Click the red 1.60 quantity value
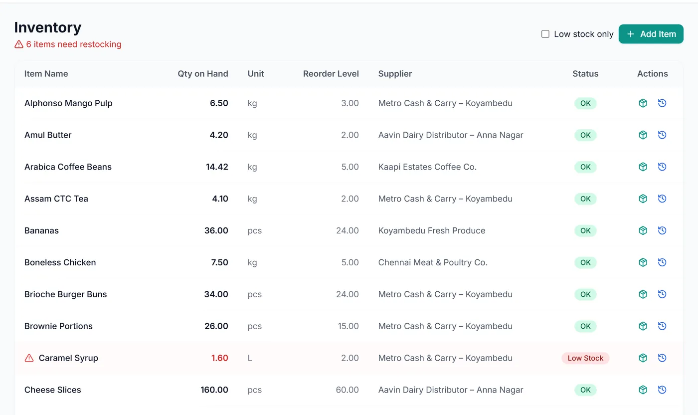The width and height of the screenshot is (698, 415). point(219,358)
